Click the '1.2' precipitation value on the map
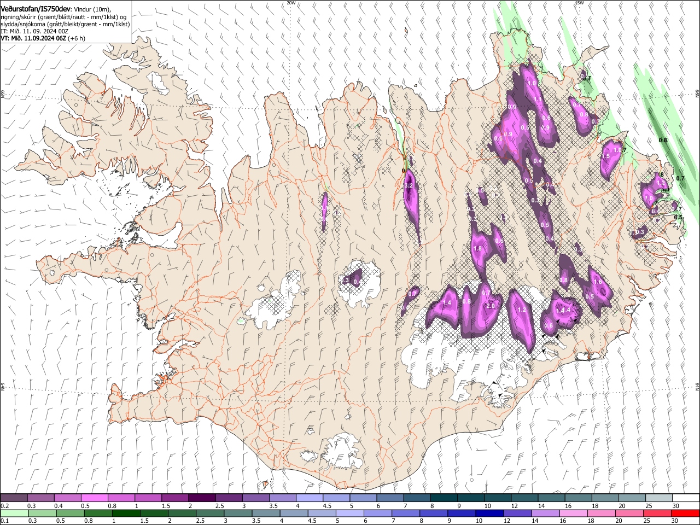 click(x=521, y=310)
